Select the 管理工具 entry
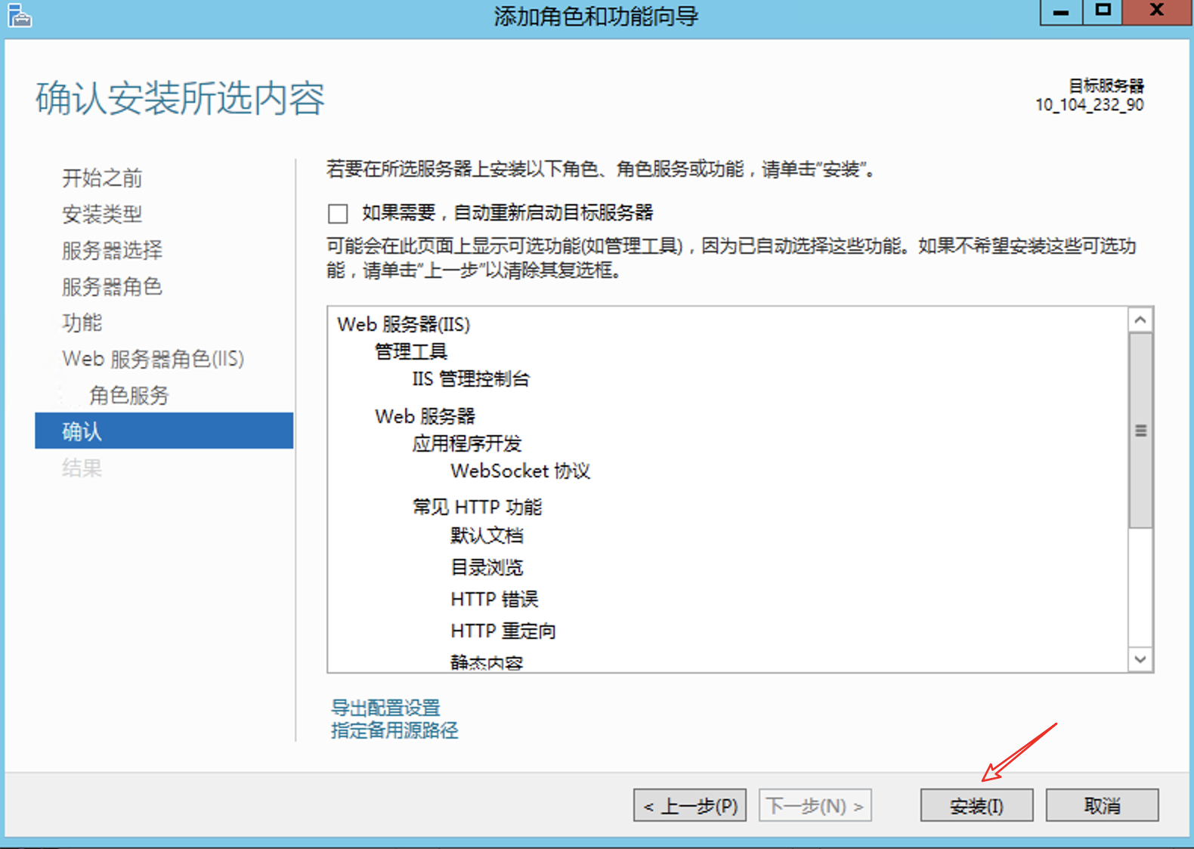The width and height of the screenshot is (1194, 849). [x=411, y=351]
